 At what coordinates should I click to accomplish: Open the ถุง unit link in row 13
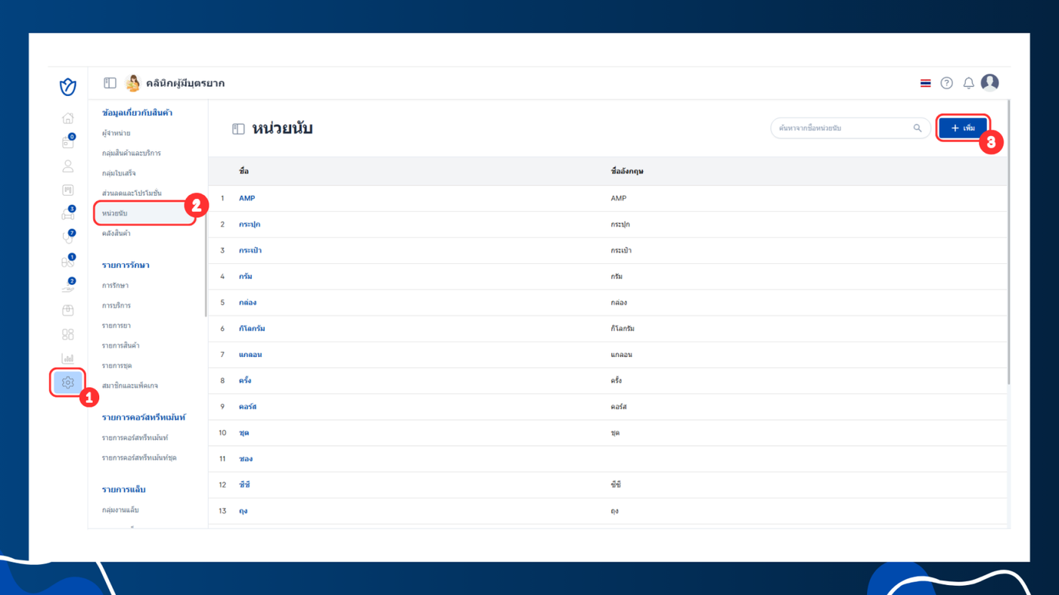(243, 511)
